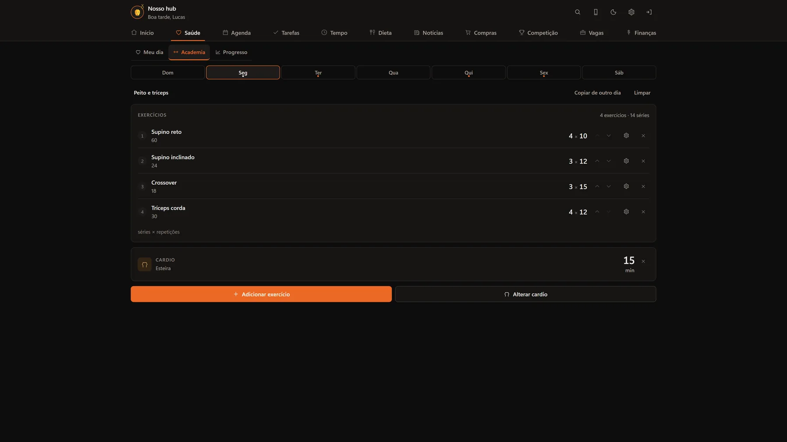
Task: Remove the Esteira cardio entry
Action: [643, 261]
